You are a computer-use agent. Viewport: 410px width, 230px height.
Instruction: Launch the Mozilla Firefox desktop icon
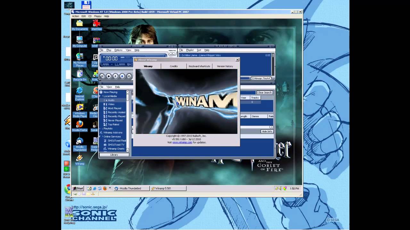click(x=80, y=126)
